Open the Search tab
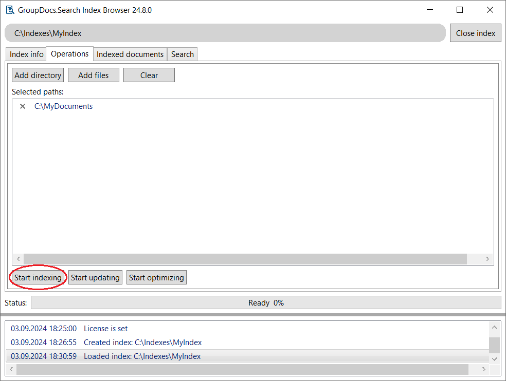This screenshot has width=506, height=381. [182, 54]
